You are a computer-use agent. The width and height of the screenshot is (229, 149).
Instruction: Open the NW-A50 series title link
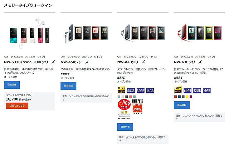click(74, 62)
